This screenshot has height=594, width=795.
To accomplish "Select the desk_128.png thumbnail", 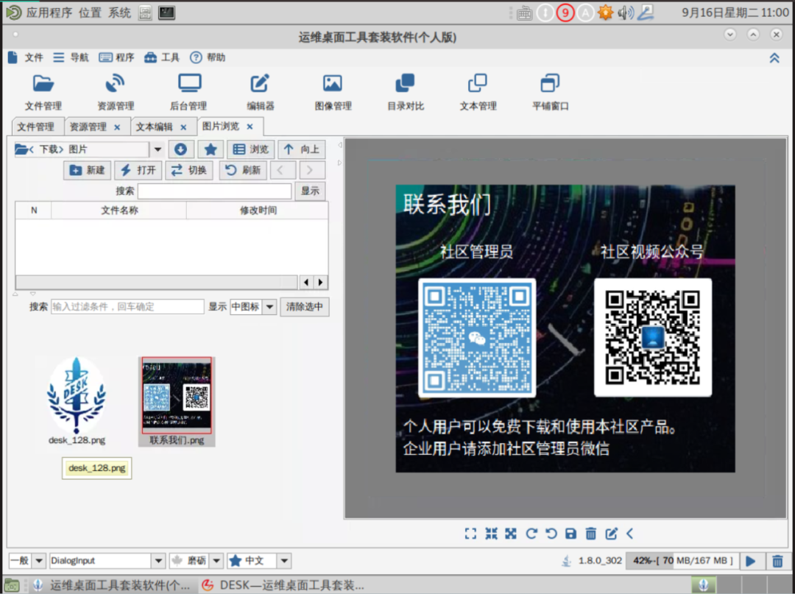I will tap(77, 401).
